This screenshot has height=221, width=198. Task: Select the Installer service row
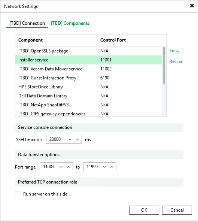tap(88, 60)
